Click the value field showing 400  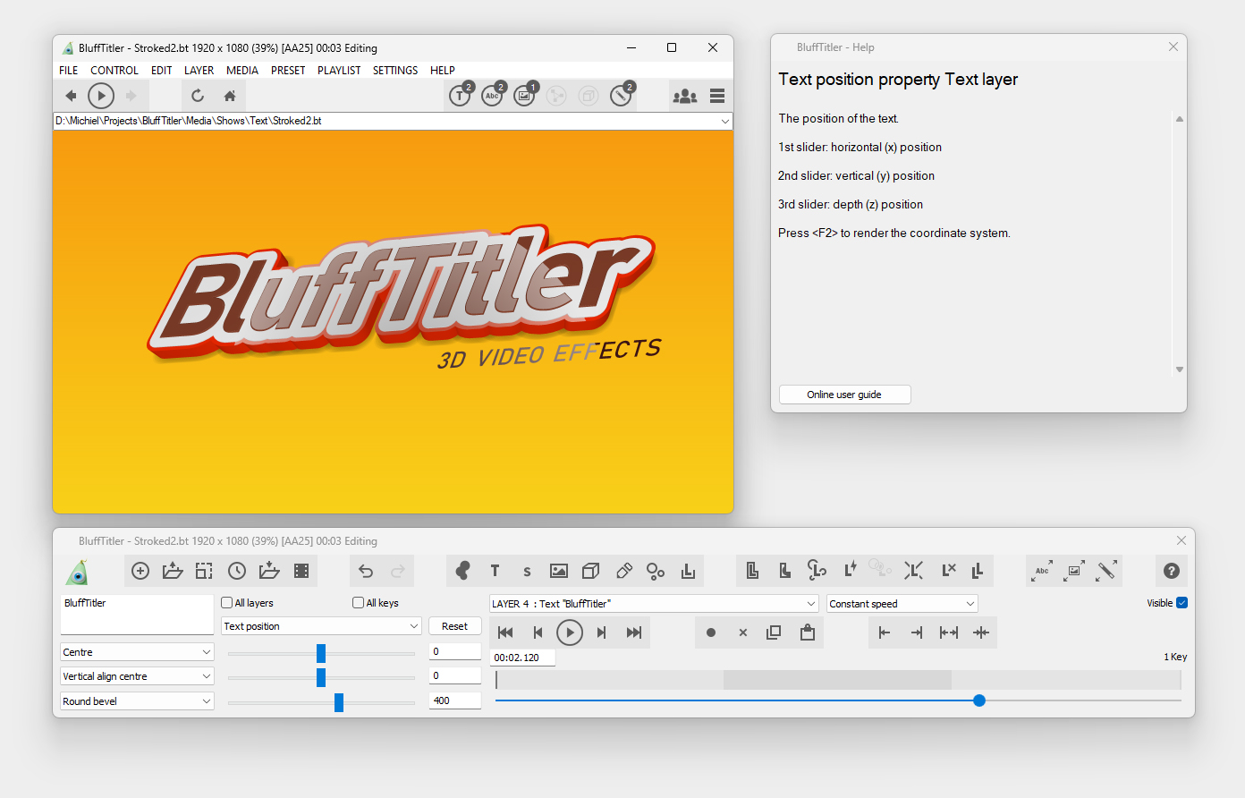455,700
